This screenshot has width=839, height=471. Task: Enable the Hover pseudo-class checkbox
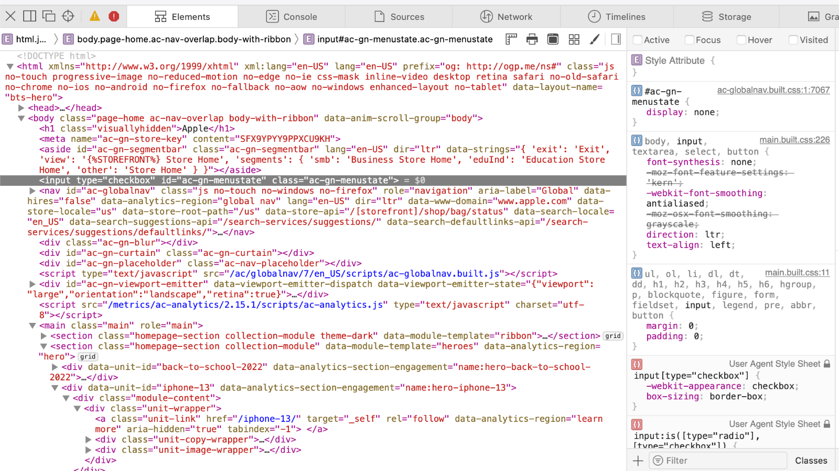click(x=741, y=40)
